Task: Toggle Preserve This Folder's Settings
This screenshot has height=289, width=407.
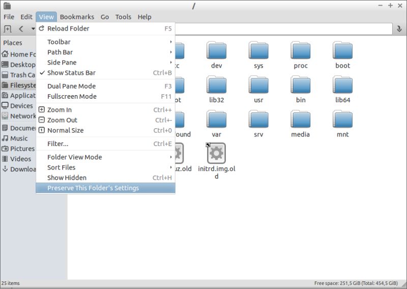Action: [106, 188]
